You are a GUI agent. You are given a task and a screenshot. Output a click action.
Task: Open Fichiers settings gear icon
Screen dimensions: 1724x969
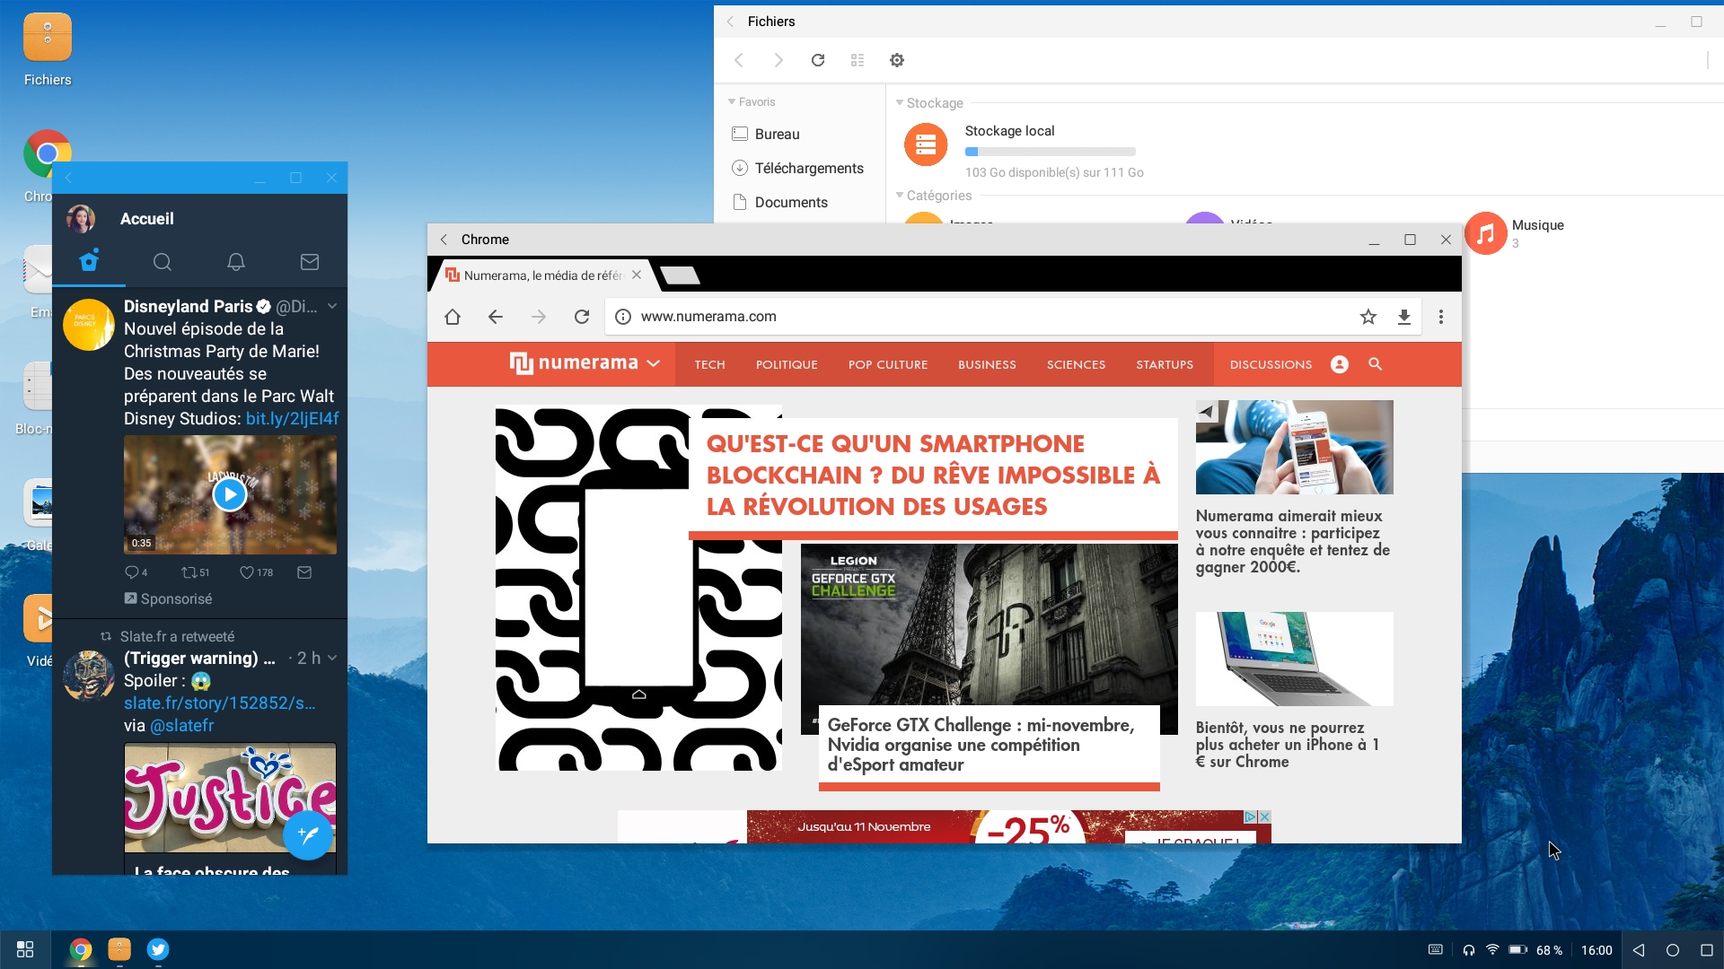(x=897, y=60)
